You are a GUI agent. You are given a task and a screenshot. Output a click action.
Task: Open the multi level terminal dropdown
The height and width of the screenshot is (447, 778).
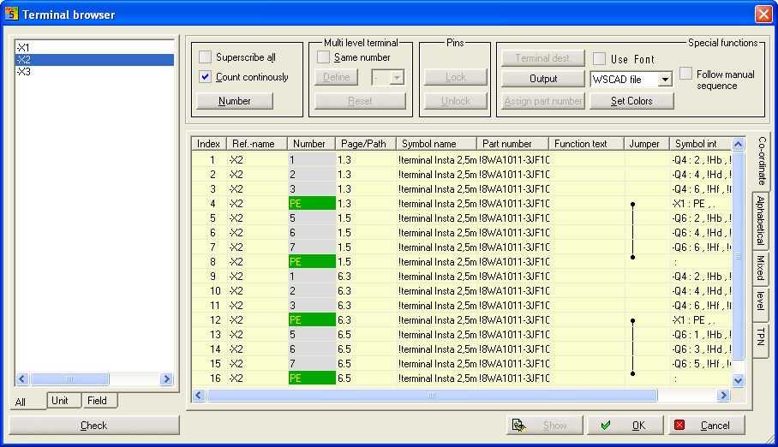(397, 77)
